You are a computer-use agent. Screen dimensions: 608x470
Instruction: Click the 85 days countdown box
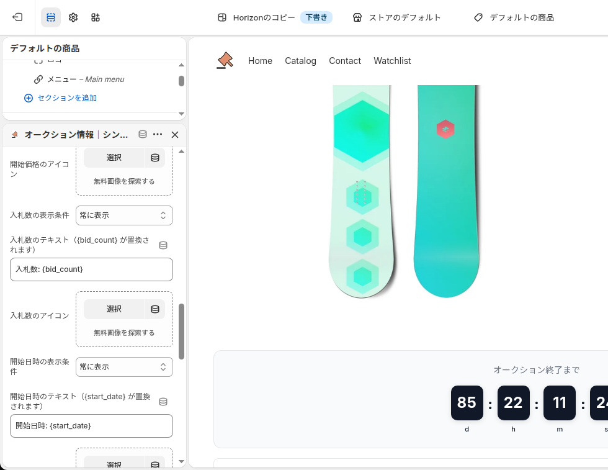[x=467, y=403]
